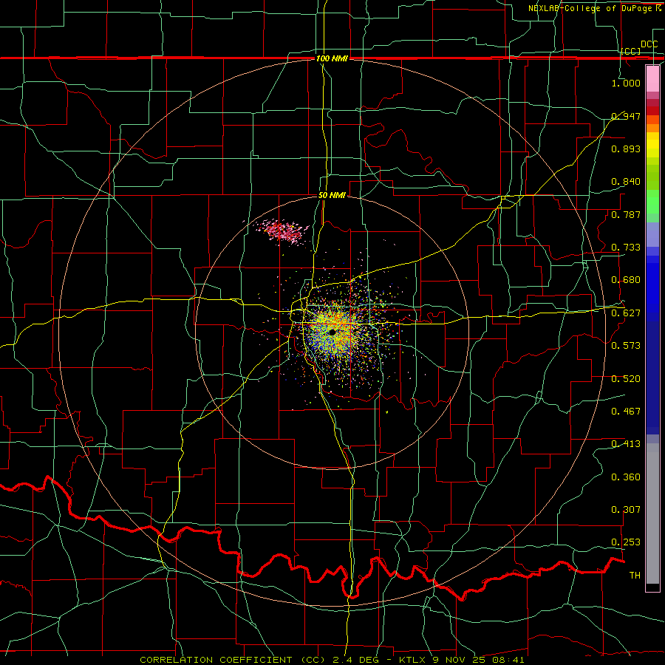Click the NEXLAB-College of DuPage credit text
The width and height of the screenshot is (665, 665).
[594, 8]
